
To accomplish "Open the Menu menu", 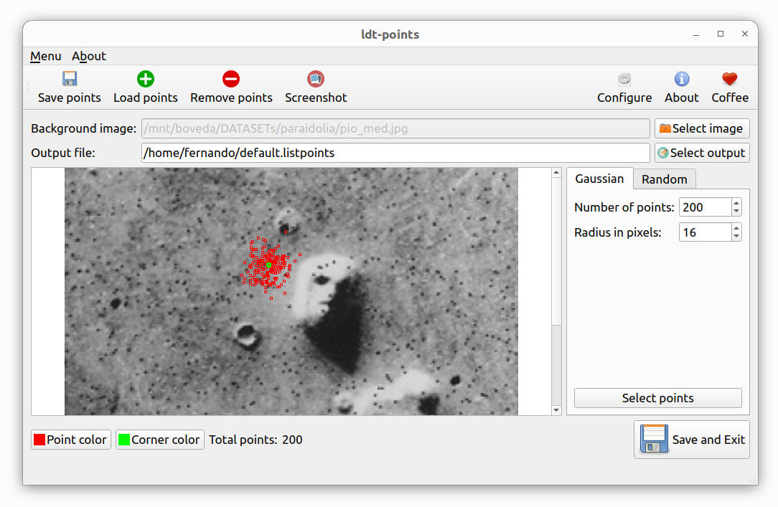I will point(46,56).
